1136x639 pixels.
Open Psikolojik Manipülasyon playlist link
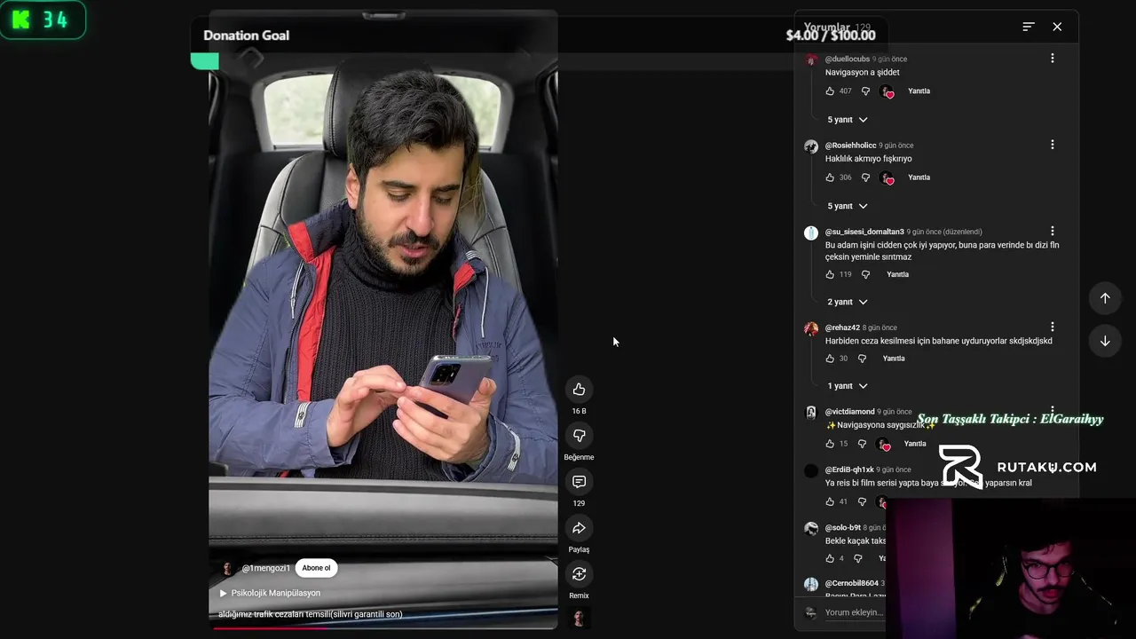[x=270, y=593]
